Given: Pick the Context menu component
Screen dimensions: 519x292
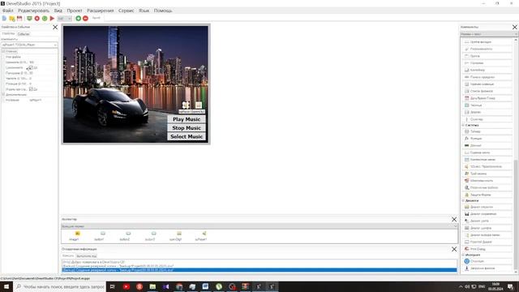Looking at the screenshot, I should [487, 160].
